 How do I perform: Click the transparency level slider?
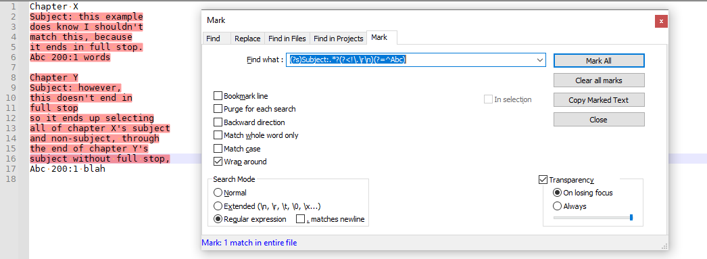(593, 218)
